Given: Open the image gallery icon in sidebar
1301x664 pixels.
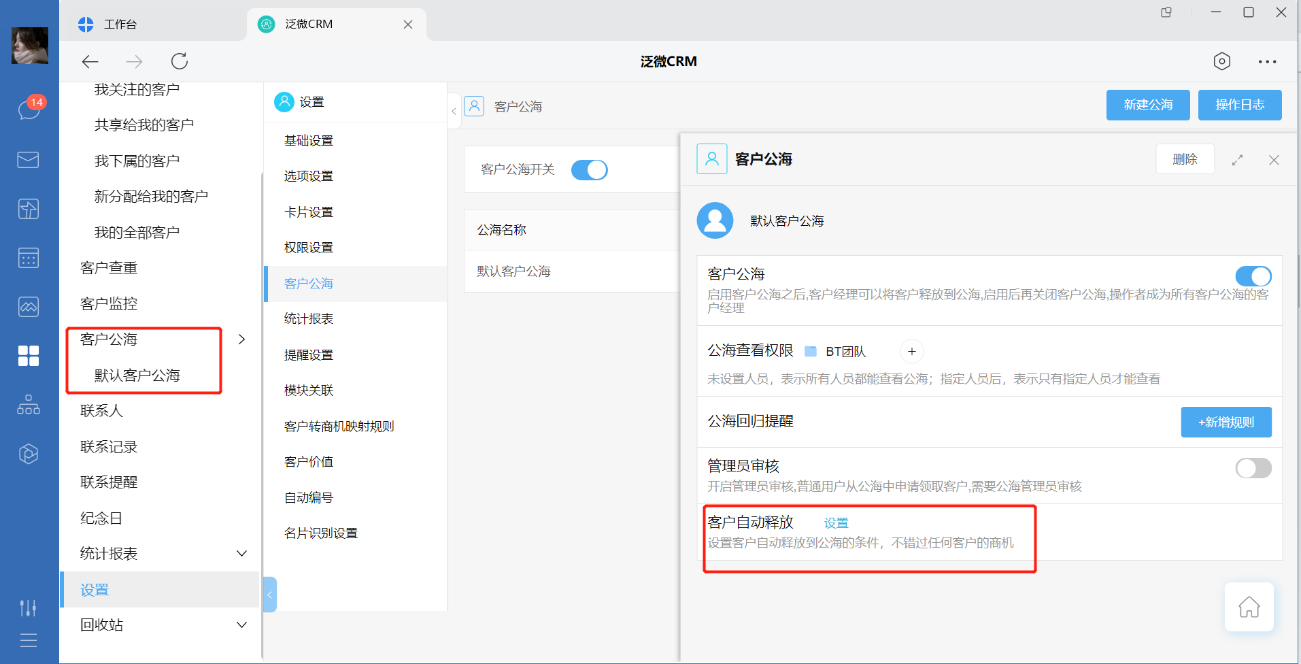Looking at the screenshot, I should [28, 307].
